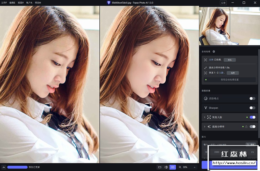This screenshot has width=260, height=171.
Task: Click the preview progress bar
Action: tap(17, 167)
